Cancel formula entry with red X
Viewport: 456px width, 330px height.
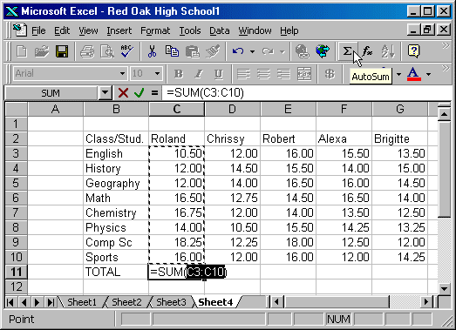click(x=123, y=93)
